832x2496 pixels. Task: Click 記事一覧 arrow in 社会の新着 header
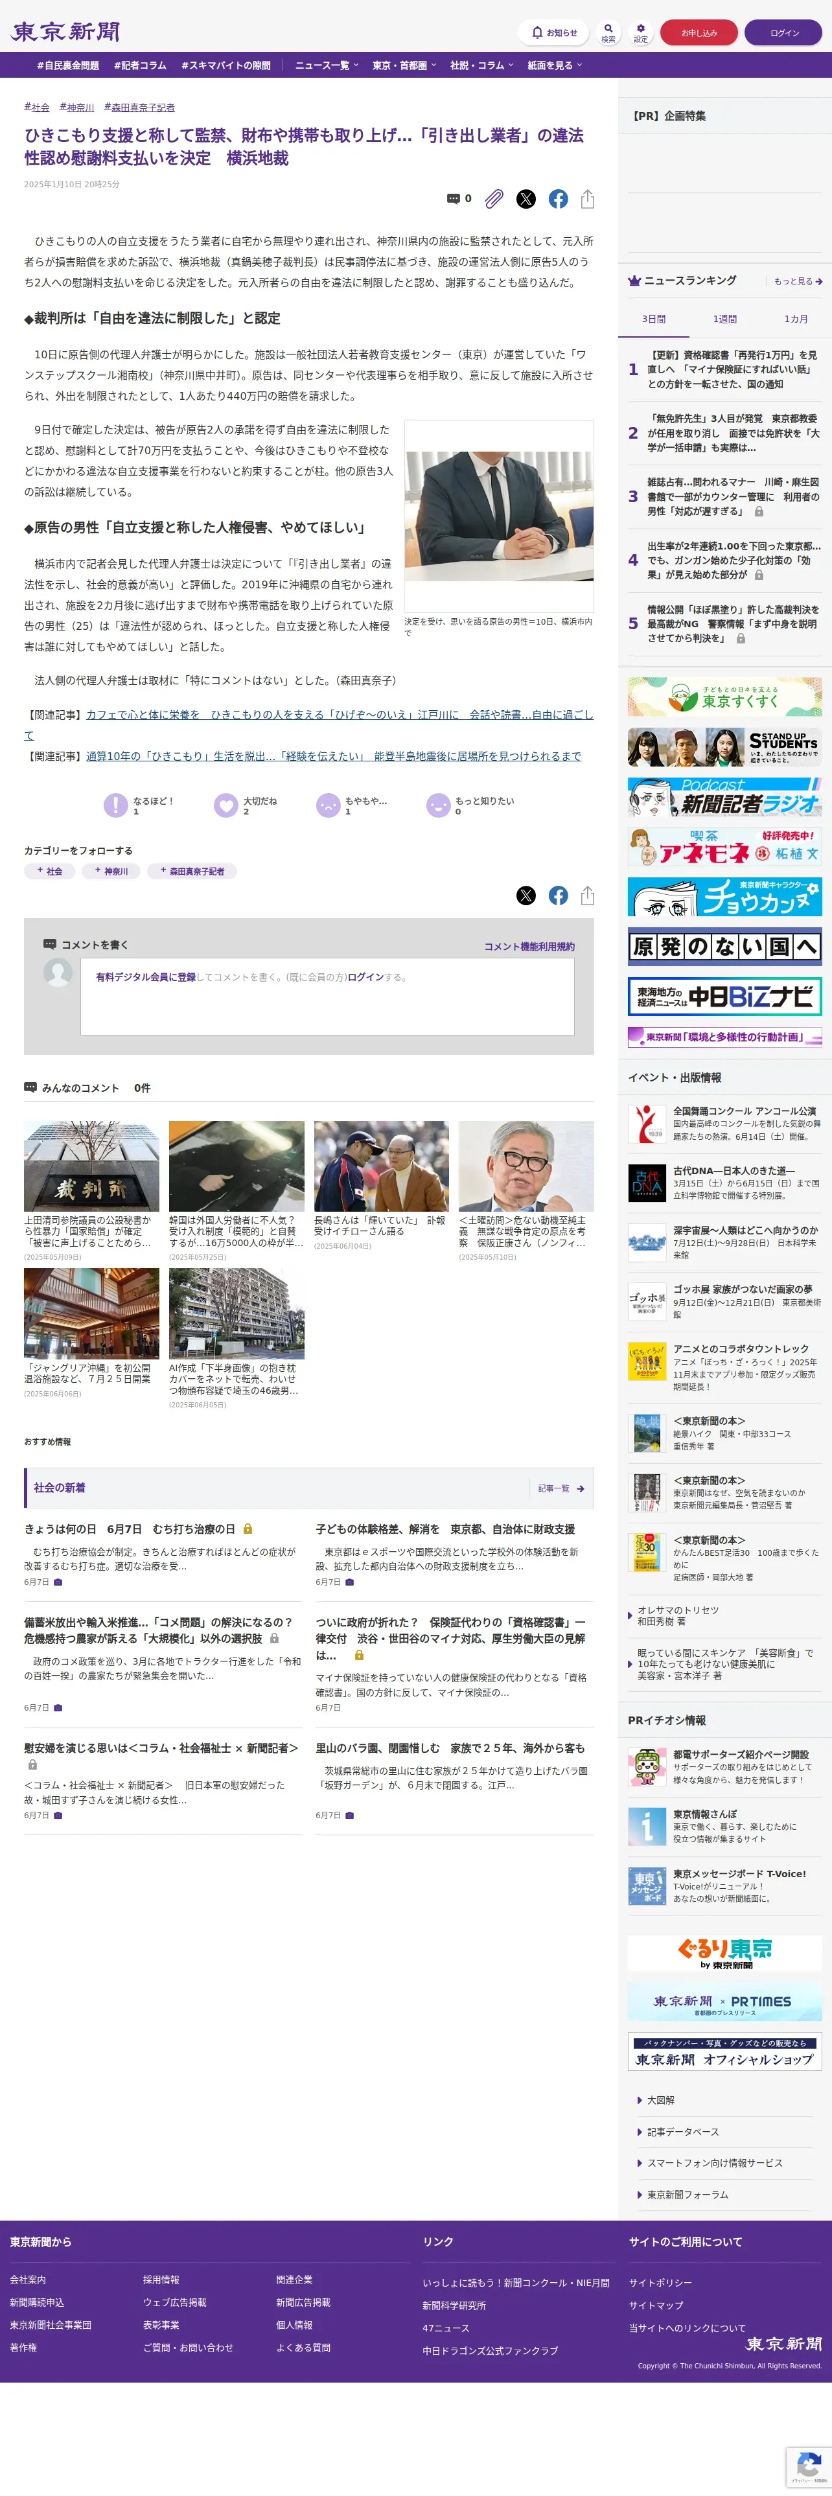tap(562, 1488)
